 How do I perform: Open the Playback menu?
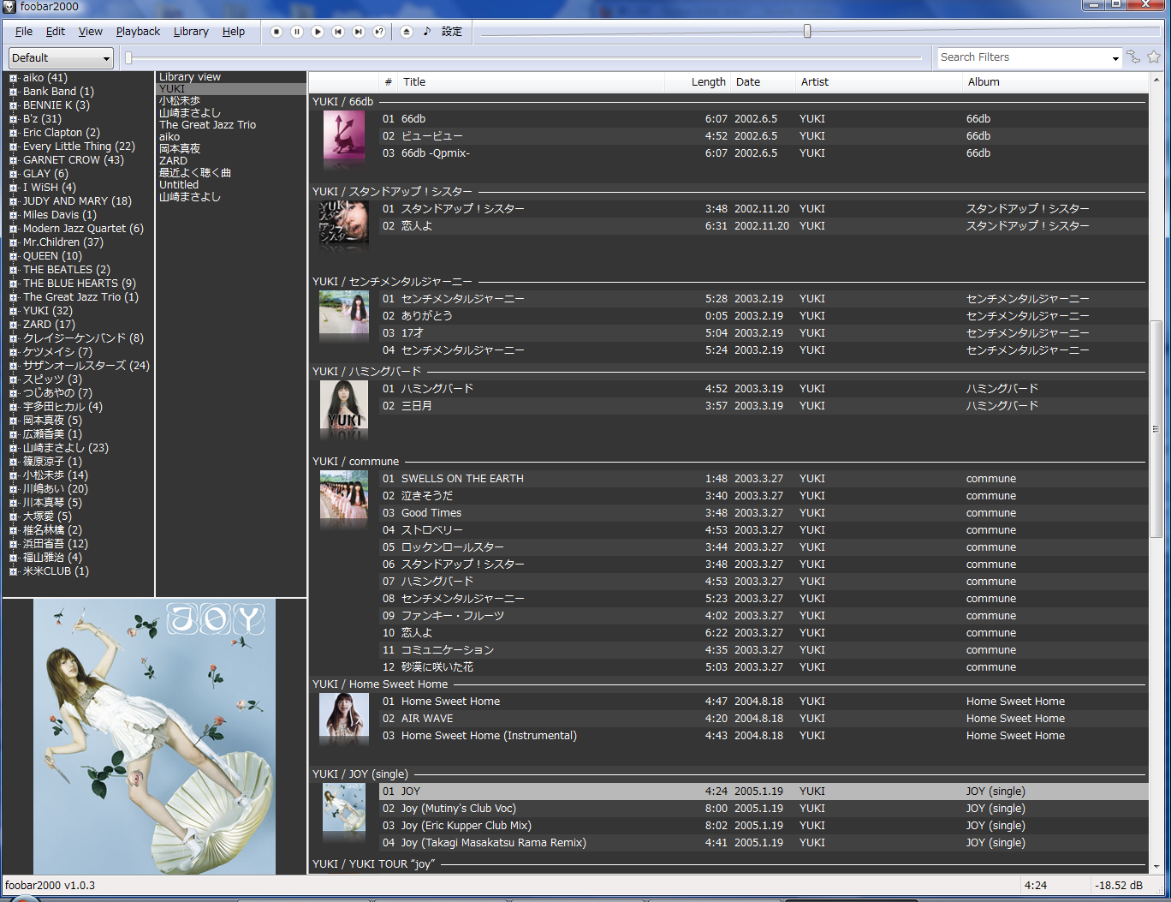pyautogui.click(x=138, y=32)
